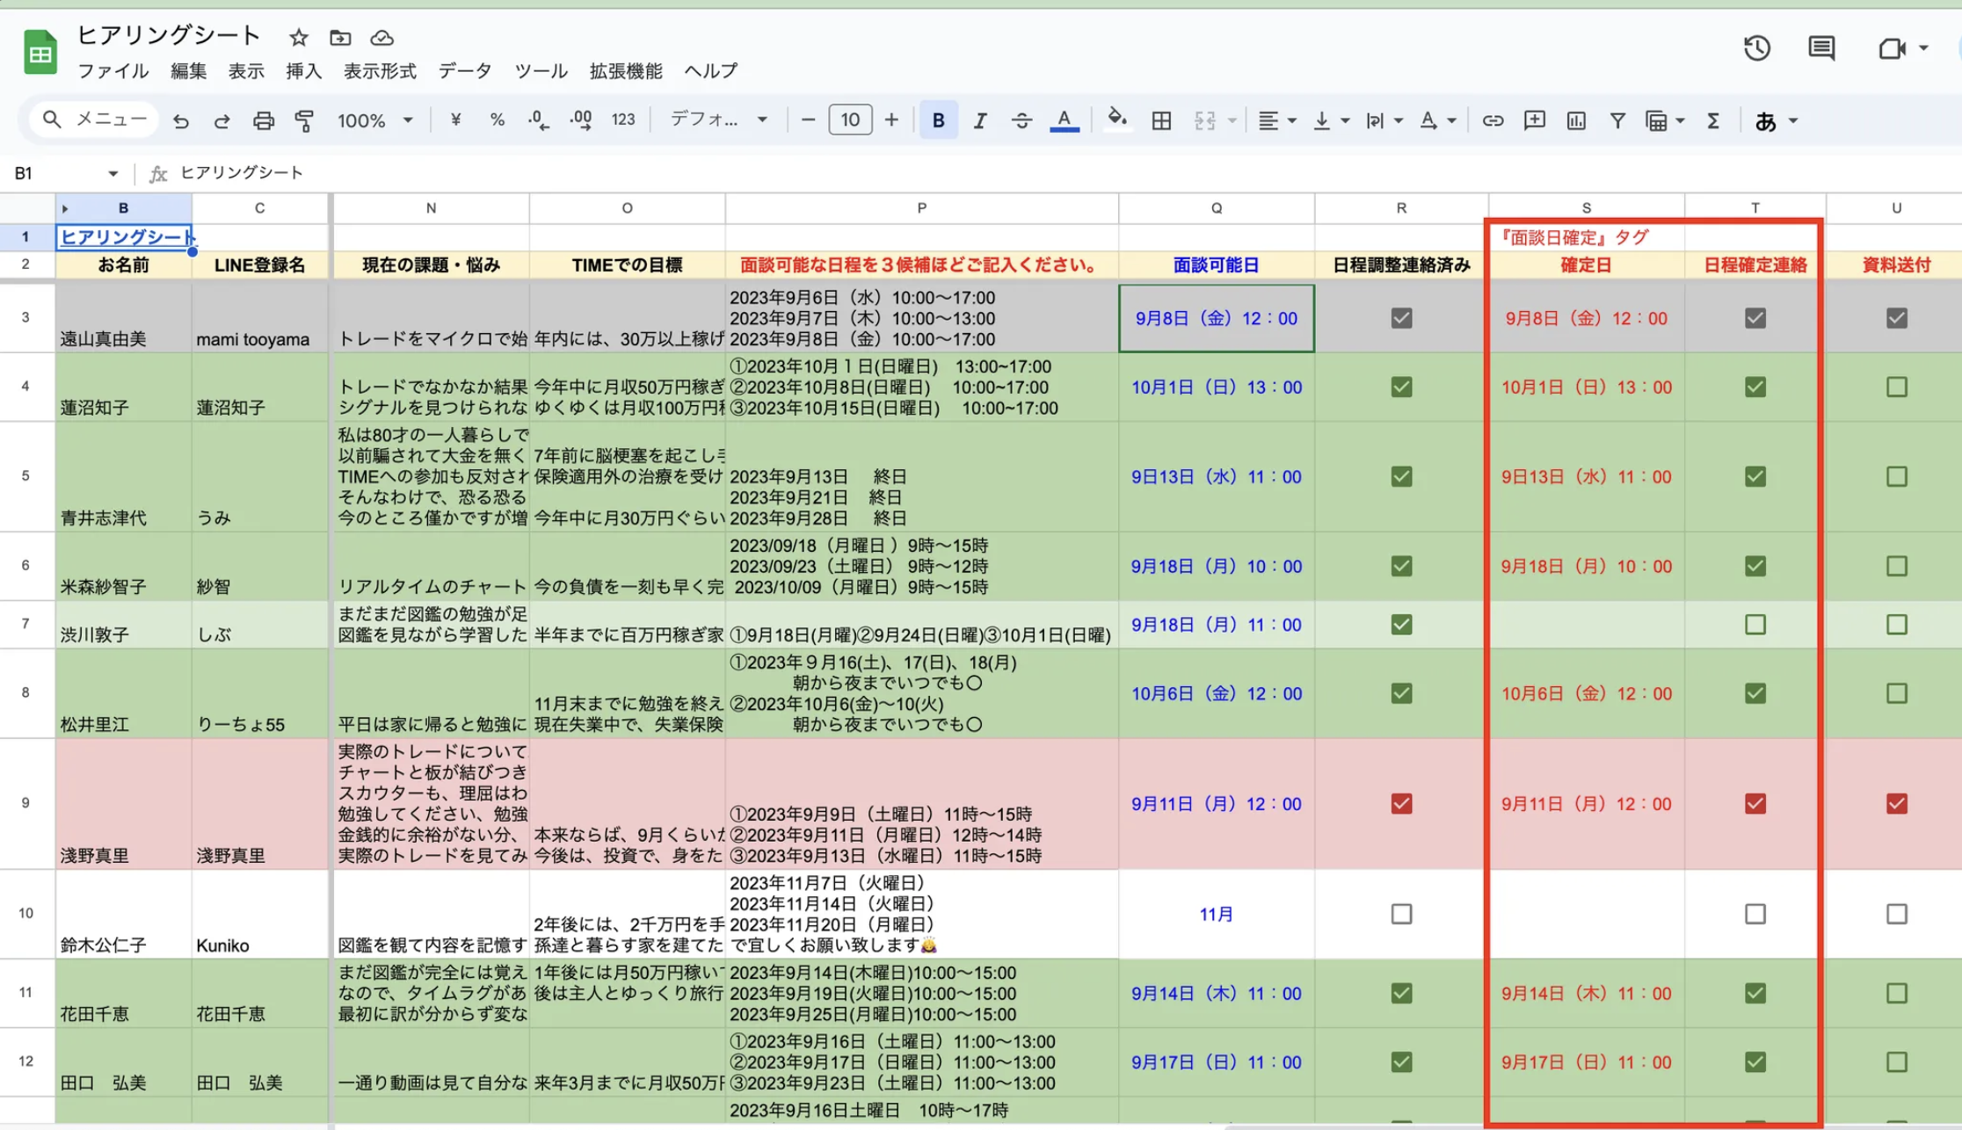Expand the font family dropdown
The image size is (1962, 1130).
pyautogui.click(x=718, y=120)
